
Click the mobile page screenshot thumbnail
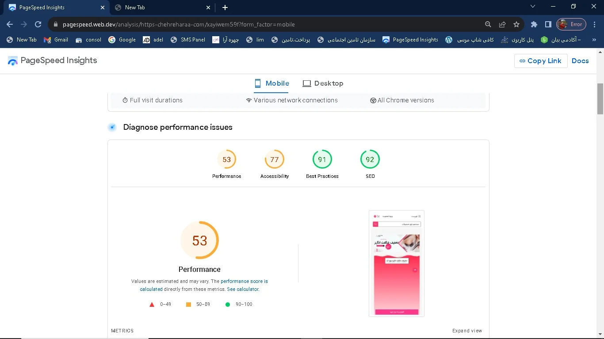pos(397,264)
